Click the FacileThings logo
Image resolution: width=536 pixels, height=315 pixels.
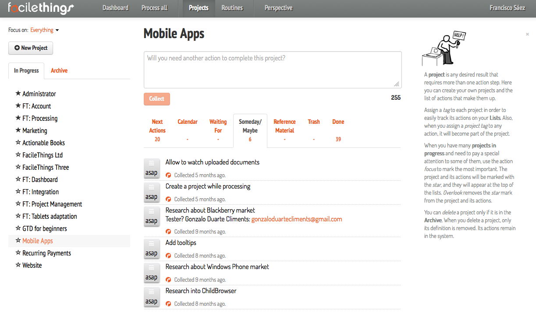pos(41,8)
